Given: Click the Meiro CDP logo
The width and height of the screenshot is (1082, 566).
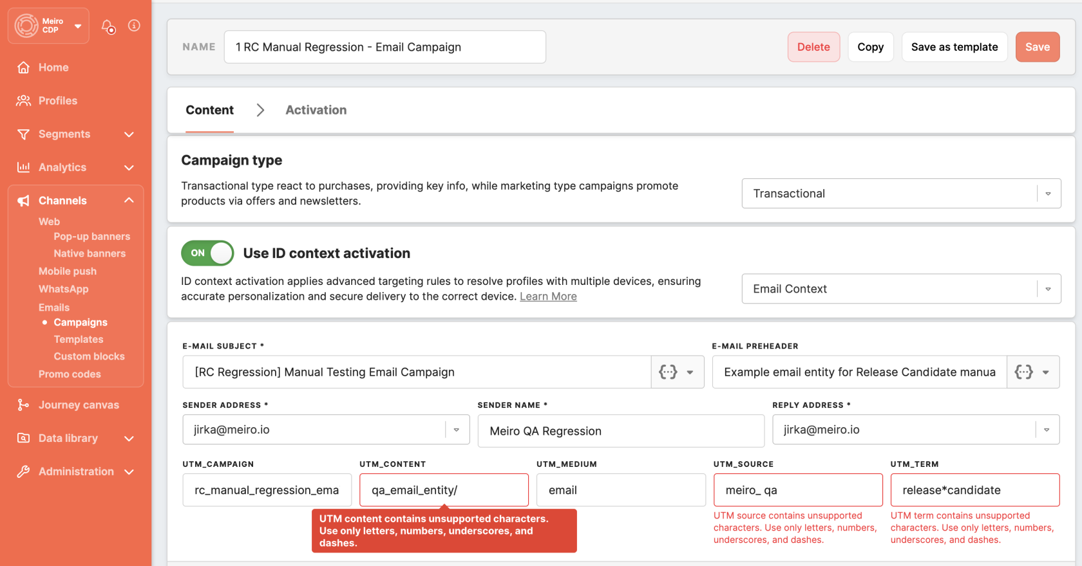Looking at the screenshot, I should (x=27, y=26).
